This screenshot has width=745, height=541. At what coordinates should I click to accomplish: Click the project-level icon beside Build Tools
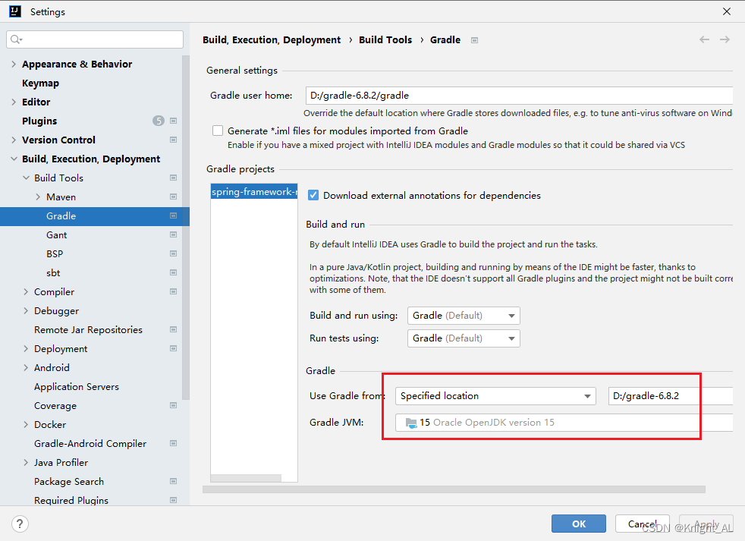coord(174,178)
